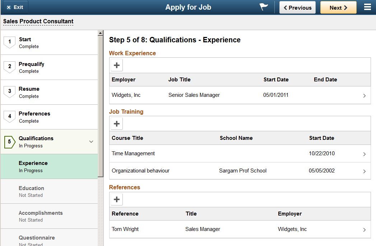Open Widgets, Inc work experience row chevron

pos(365,96)
